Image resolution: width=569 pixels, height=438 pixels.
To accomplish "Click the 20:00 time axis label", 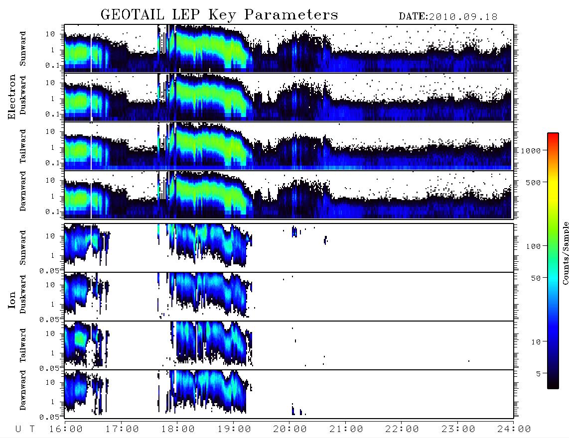I will (290, 430).
